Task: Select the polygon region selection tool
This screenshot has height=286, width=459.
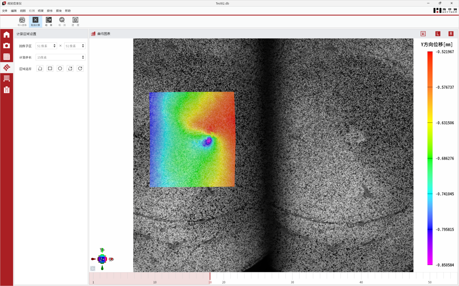Action: coord(40,69)
